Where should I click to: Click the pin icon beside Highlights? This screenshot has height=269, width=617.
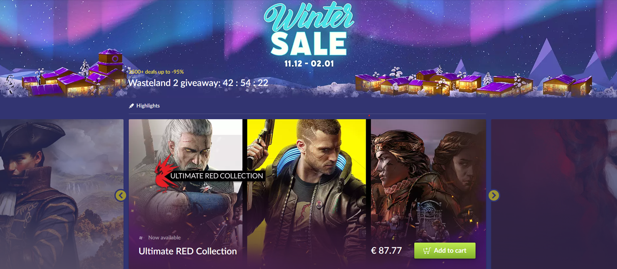click(131, 106)
